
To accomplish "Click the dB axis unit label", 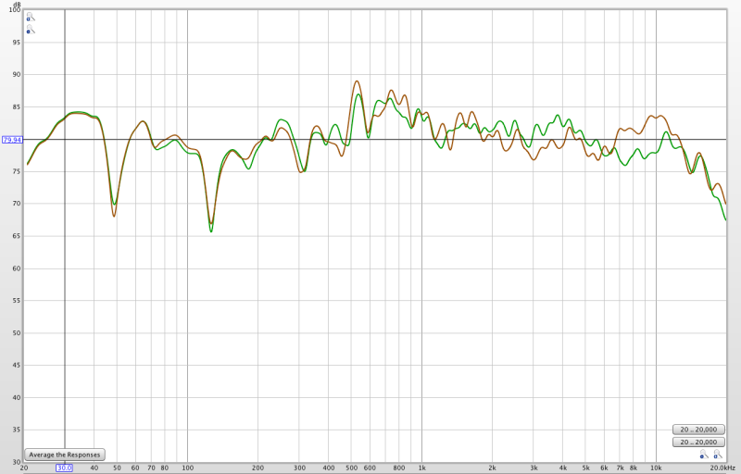I will pos(17,5).
